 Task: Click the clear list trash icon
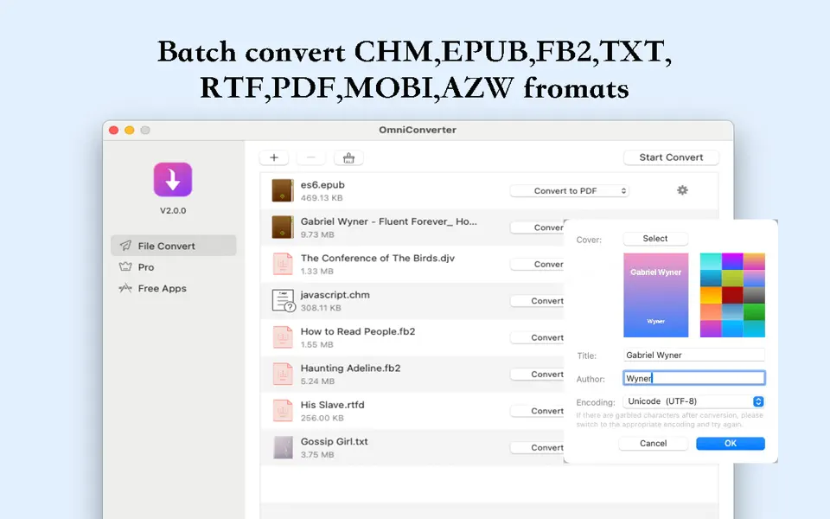coord(348,157)
